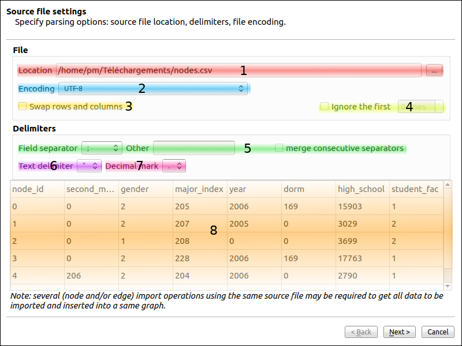Click the major_index column header
462x346 pixels.
point(199,189)
